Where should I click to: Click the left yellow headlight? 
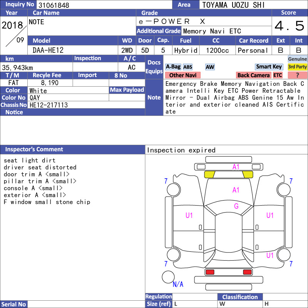tap(209, 174)
